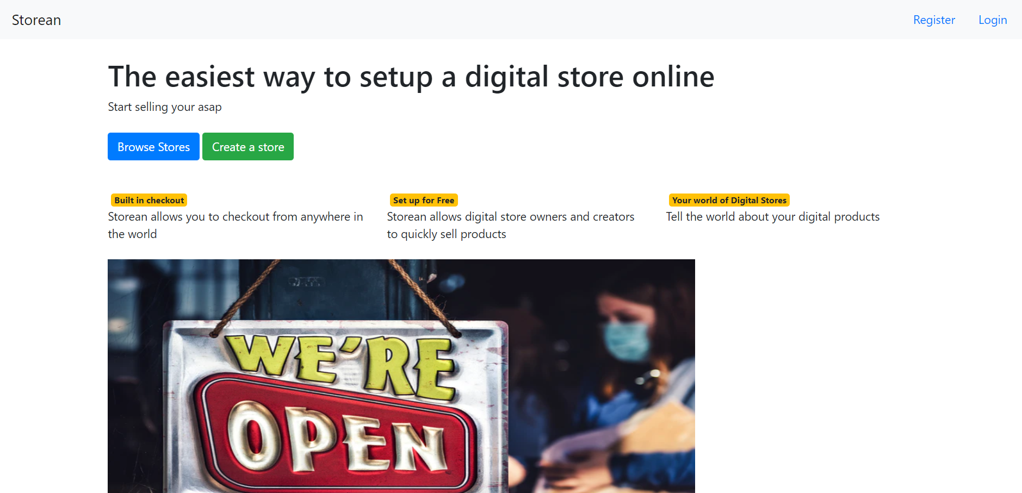
Task: Click the checkout from anywhere description text
Action: 236,225
